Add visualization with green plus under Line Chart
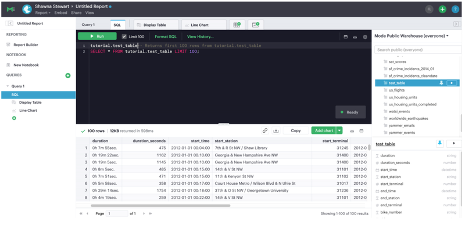465x226 pixels. click(14, 118)
